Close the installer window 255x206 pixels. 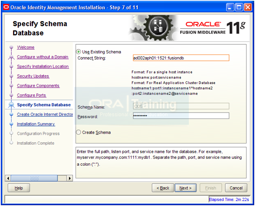tap(248, 7)
